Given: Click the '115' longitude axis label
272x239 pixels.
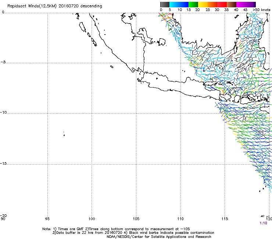Looking at the screenshot, I should pos(225,219).
